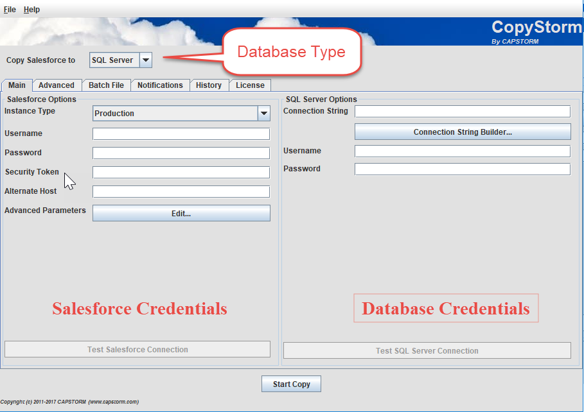Screen dimensions: 584x412
Task: Go to the Notifications tab
Action: coord(160,85)
